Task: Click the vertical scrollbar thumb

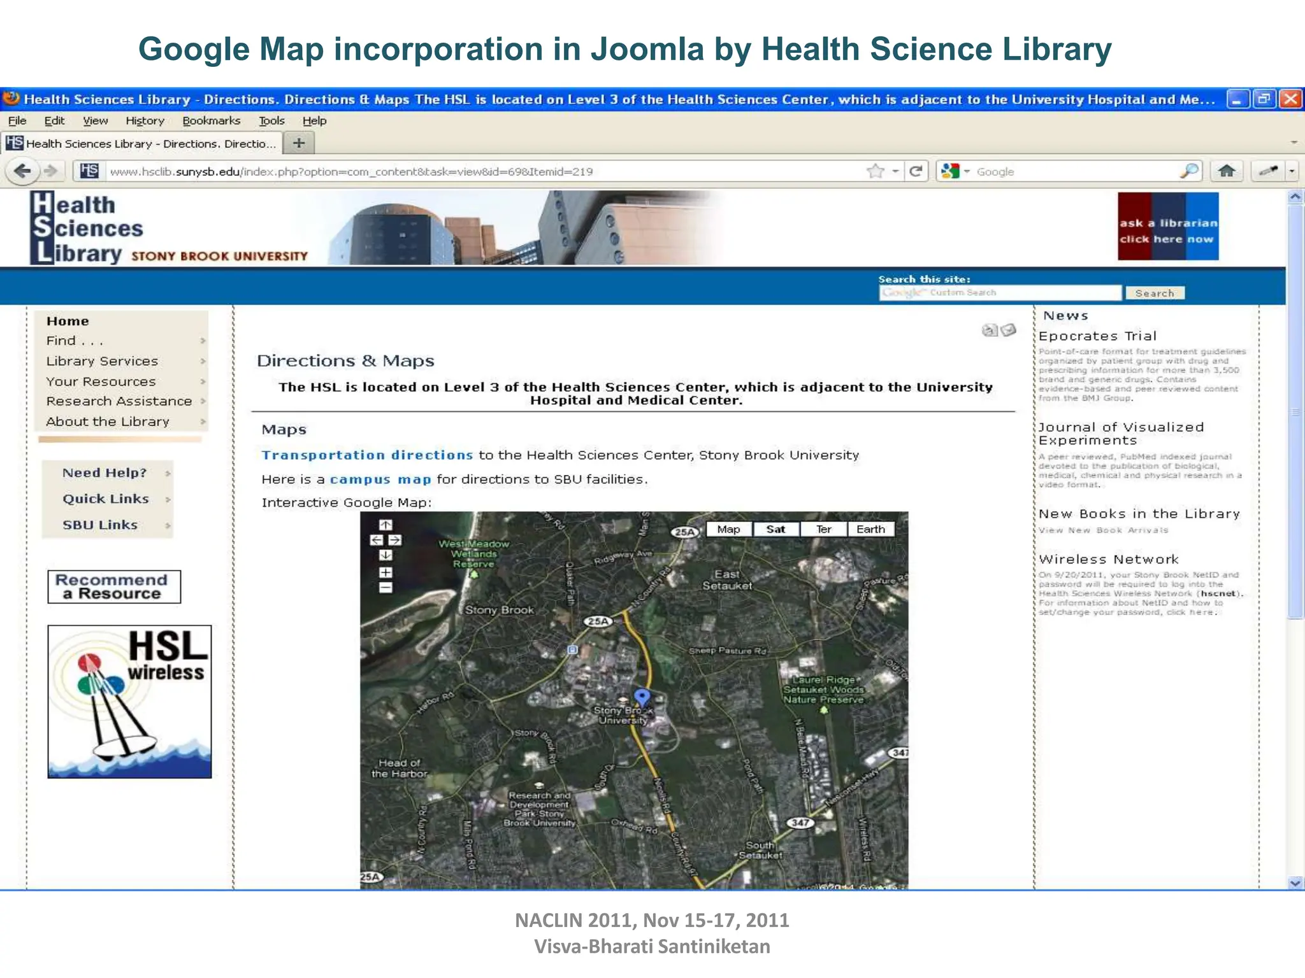Action: pyautogui.click(x=1295, y=411)
